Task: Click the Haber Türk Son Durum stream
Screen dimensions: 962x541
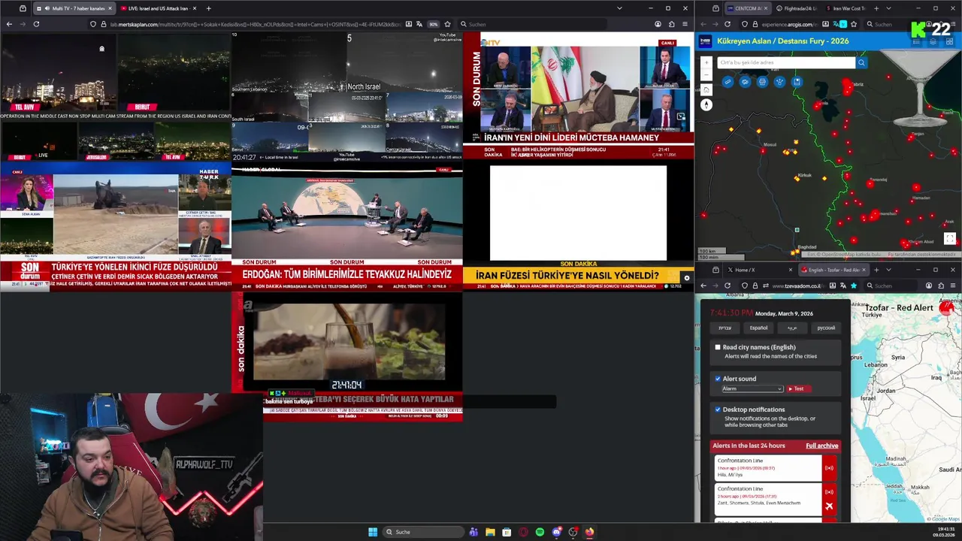Action: click(116, 228)
